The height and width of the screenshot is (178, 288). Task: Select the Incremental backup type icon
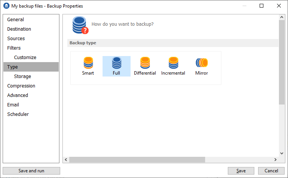click(173, 63)
